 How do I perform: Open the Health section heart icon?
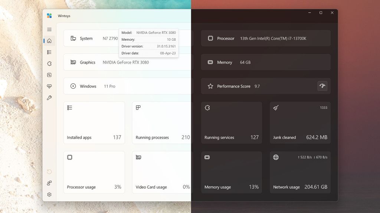[49, 86]
